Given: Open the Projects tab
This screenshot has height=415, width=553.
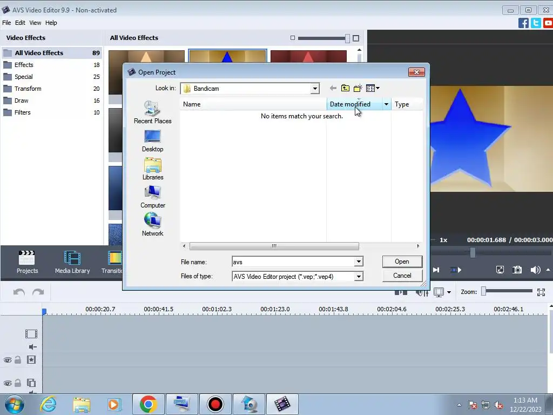Looking at the screenshot, I should tap(27, 262).
